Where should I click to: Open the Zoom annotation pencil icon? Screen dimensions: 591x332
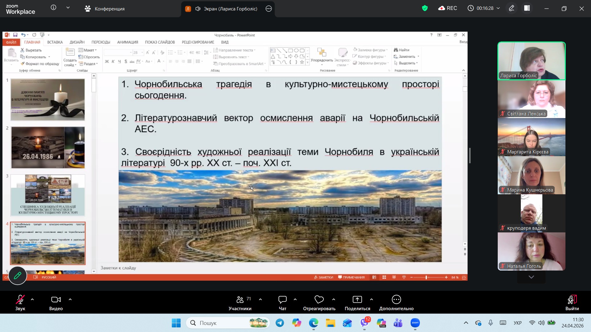point(511,8)
